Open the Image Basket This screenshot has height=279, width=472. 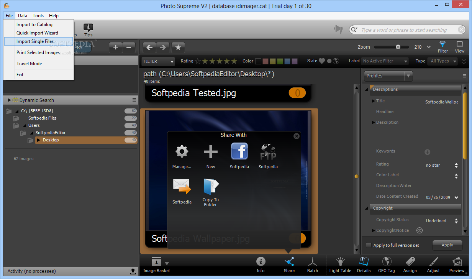157,265
